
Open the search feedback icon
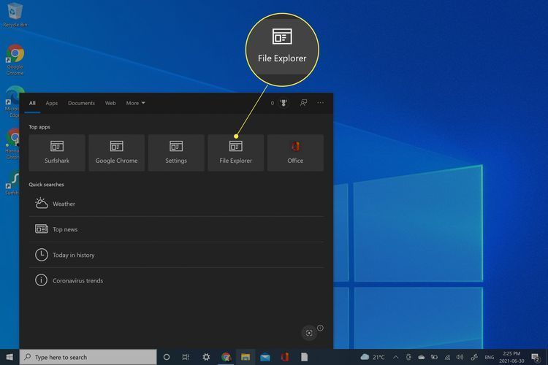coord(303,103)
